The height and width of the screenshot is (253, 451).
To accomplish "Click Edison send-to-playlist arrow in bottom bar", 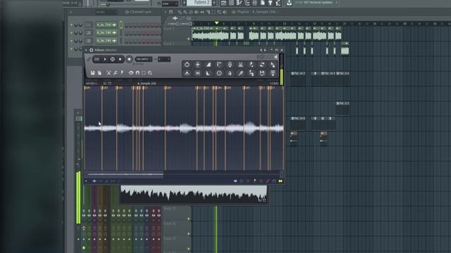I will (235, 181).
